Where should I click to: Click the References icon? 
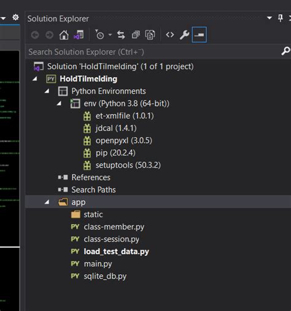63,178
